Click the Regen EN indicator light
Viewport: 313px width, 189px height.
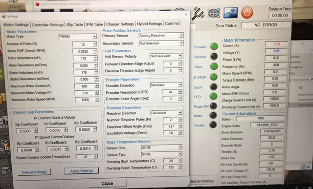coord(213,106)
